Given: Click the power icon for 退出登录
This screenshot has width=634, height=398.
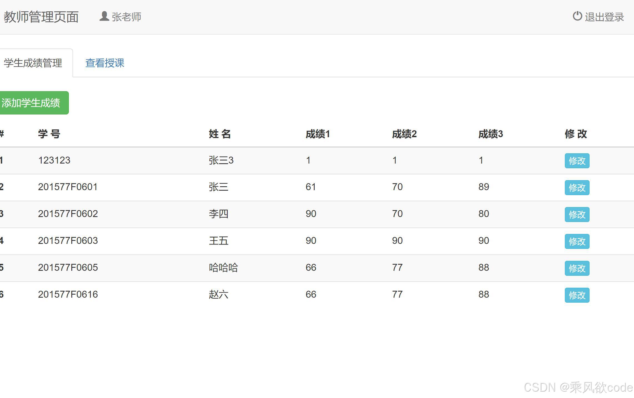Looking at the screenshot, I should pos(577,16).
